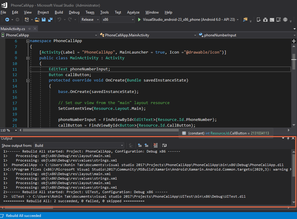Click the New Project toolbar icon
This screenshot has width=297, height=219.
click(27, 20)
